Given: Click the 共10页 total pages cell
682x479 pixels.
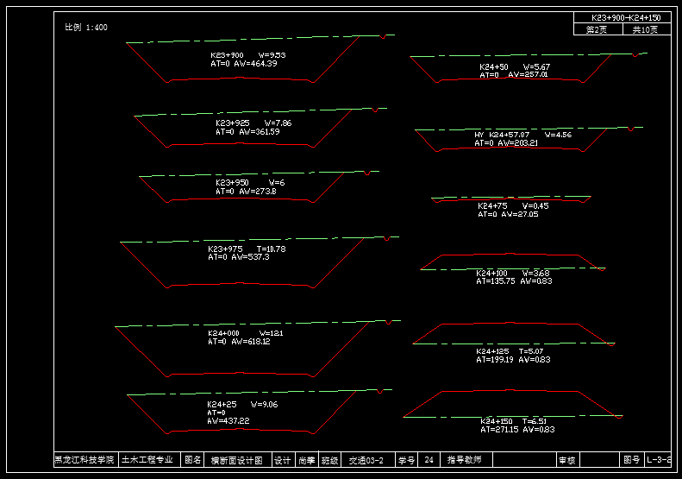Looking at the screenshot, I should click(645, 29).
